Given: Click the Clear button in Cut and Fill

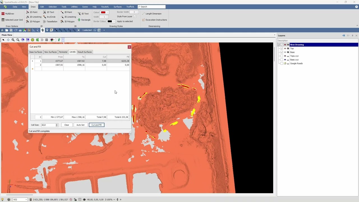Looking at the screenshot, I should [x=66, y=125].
